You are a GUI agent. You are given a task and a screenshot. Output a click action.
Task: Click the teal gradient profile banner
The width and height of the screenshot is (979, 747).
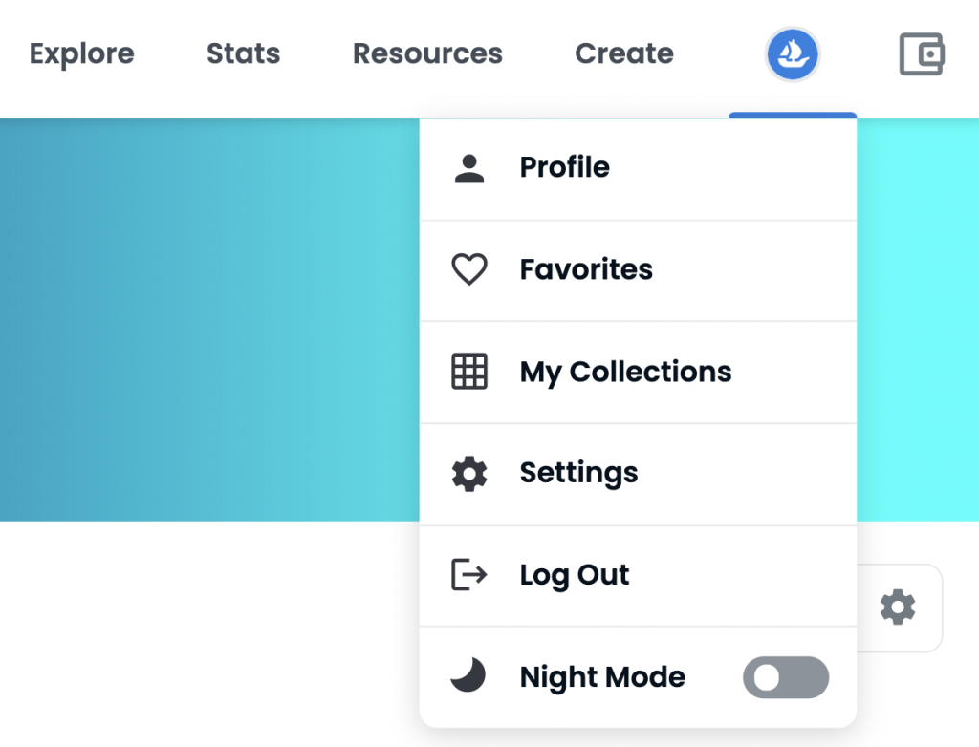(210, 320)
